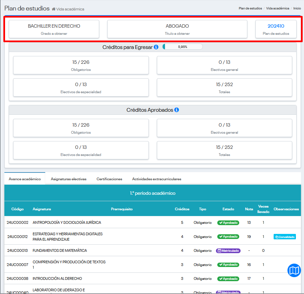Click the info icon beside Créditos Aprobados
The height and width of the screenshot is (294, 304).
point(176,110)
